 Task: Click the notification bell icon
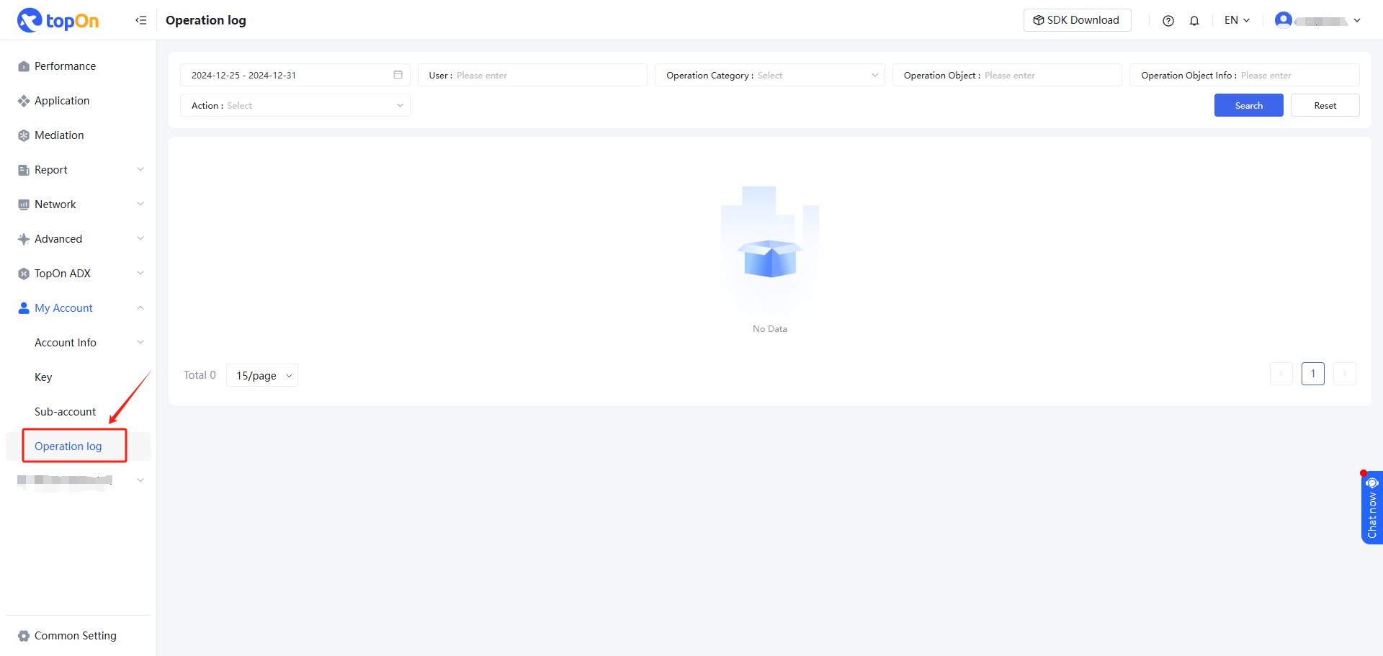[1194, 20]
